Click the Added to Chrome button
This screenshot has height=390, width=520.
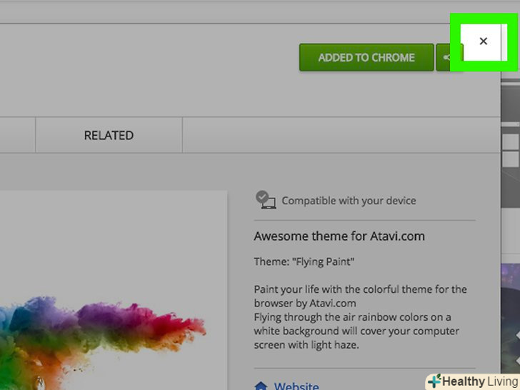point(366,57)
